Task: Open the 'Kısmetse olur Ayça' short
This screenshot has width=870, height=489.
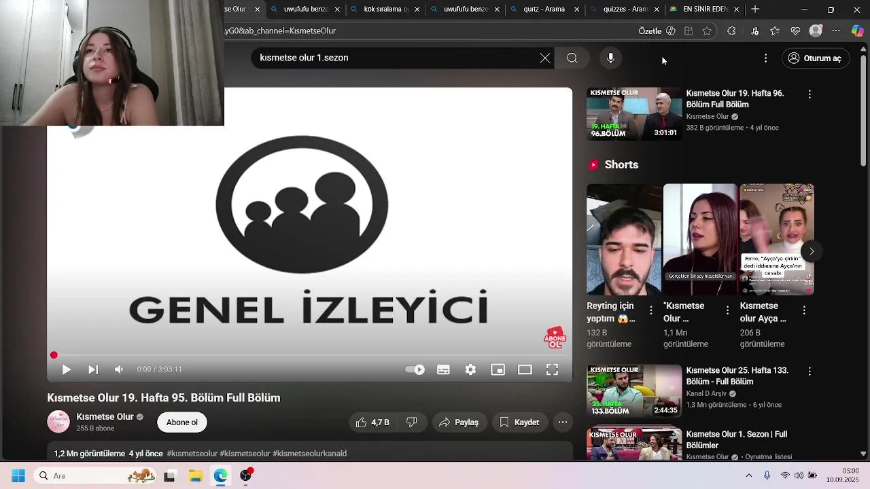Action: pyautogui.click(x=777, y=240)
